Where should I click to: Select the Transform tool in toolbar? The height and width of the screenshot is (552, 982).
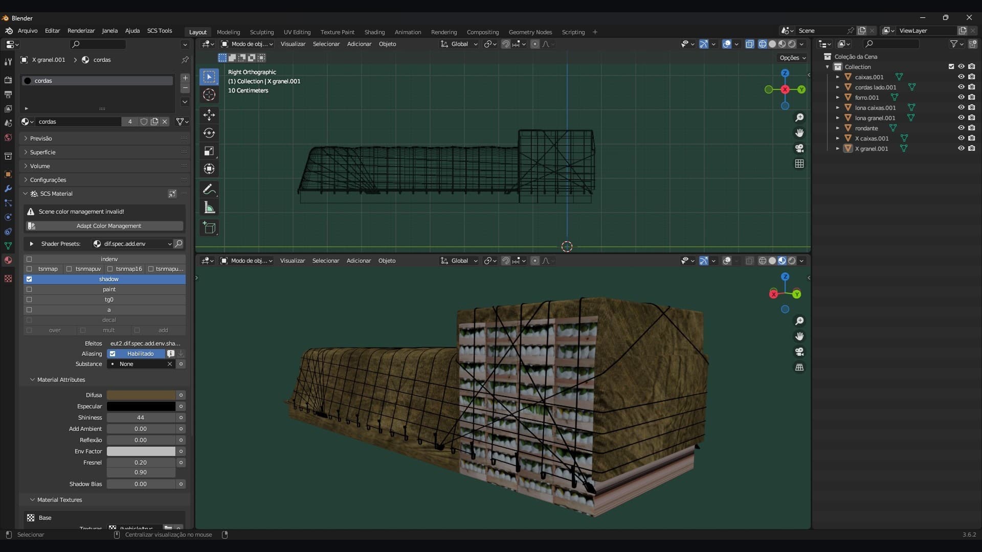click(x=209, y=169)
